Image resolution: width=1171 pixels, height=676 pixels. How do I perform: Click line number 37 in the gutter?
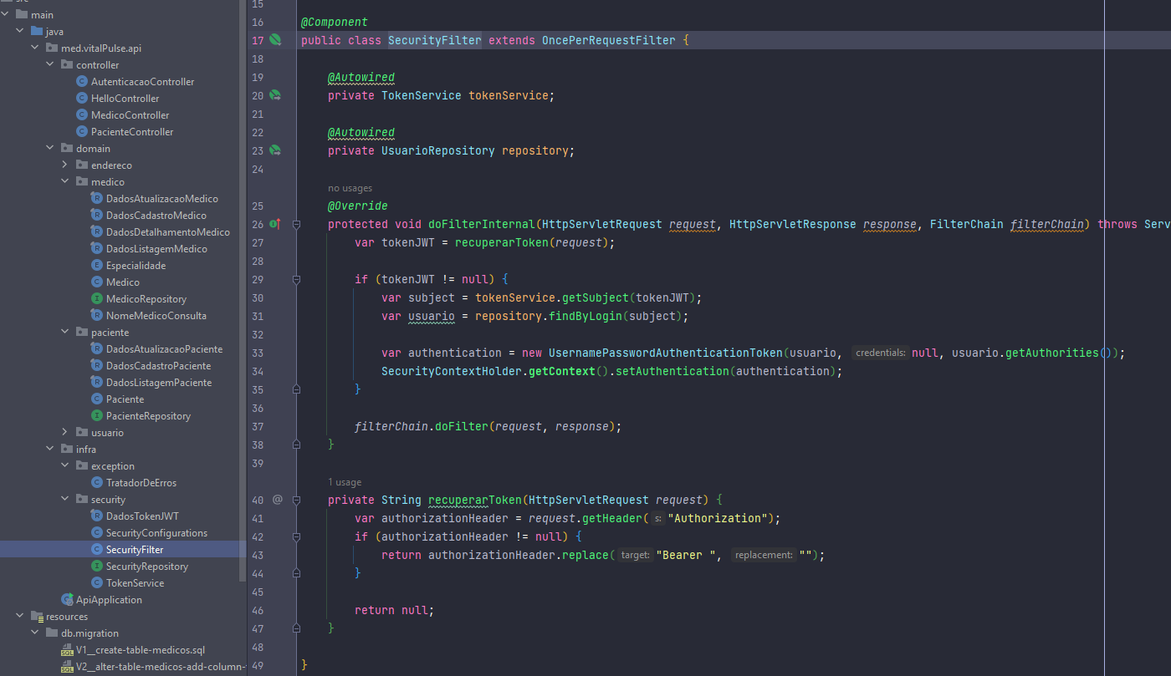click(x=257, y=426)
